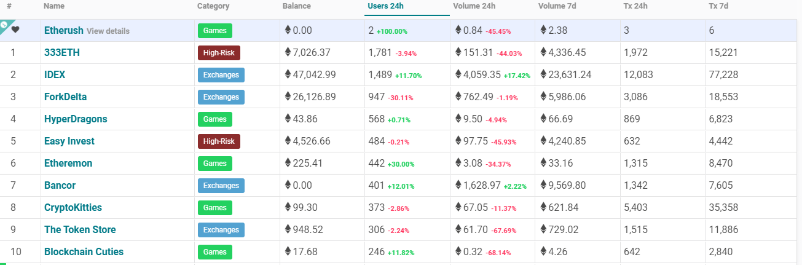
Task: Sort table by Balance column header
Action: pos(297,6)
